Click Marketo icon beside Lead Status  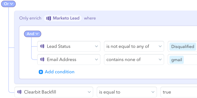pyautogui.click(x=42, y=46)
